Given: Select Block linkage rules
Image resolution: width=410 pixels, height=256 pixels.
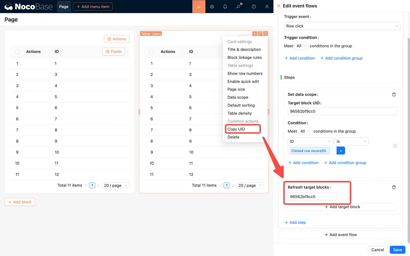Looking at the screenshot, I should (x=245, y=57).
